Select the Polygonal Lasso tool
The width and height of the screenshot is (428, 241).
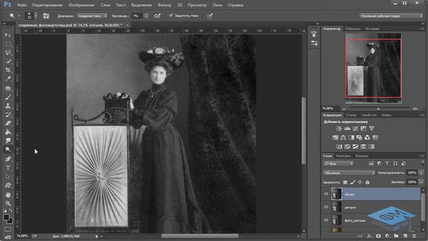tap(8, 52)
